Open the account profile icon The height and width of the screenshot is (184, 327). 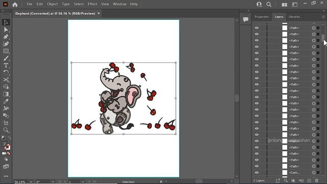coord(259,5)
